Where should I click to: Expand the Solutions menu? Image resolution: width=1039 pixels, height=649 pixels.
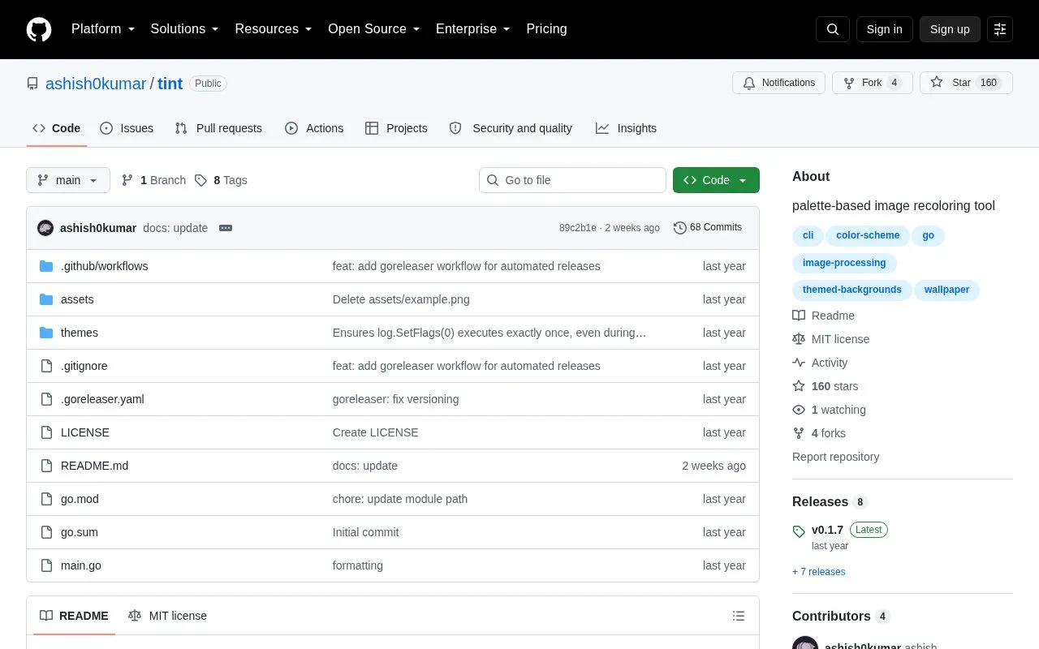(185, 29)
